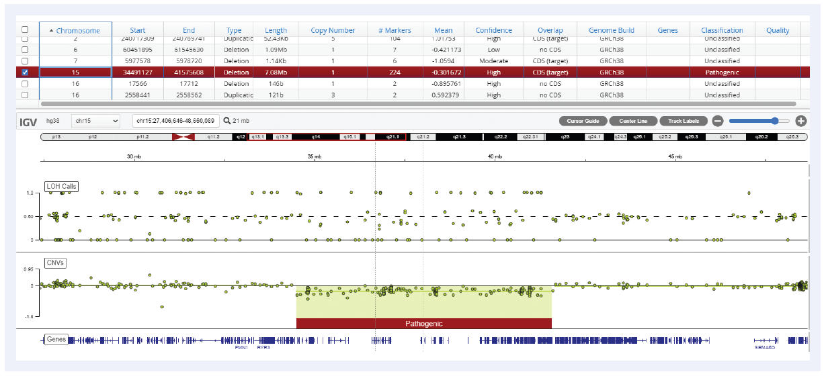Click the start value 34491127
The width and height of the screenshot is (826, 376).
[x=138, y=72]
